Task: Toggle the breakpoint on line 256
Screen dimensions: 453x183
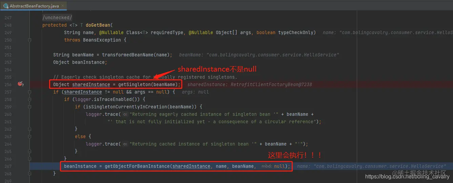Action: click(20, 84)
